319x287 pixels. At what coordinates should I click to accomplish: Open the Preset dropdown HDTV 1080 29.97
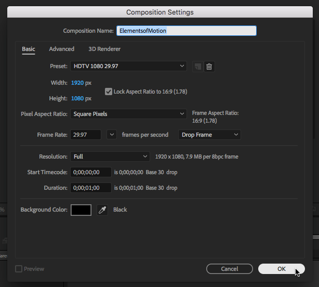tap(128, 66)
